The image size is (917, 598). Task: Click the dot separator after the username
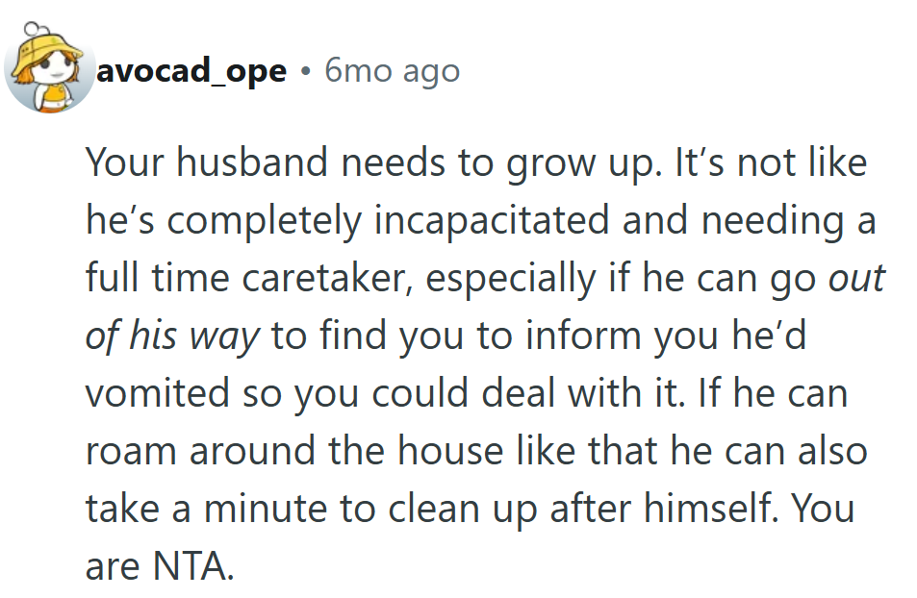click(305, 71)
